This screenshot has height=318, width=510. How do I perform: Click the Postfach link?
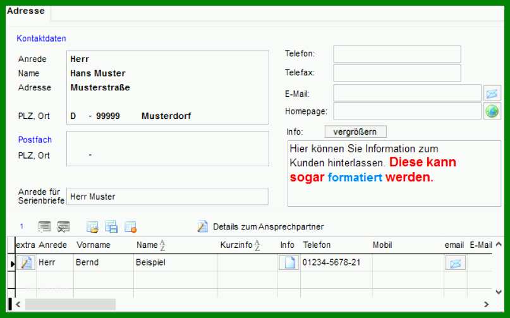35,140
